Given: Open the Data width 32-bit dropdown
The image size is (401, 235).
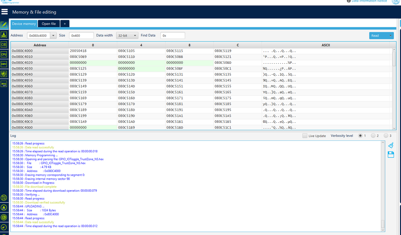Looking at the screenshot, I should point(127,36).
